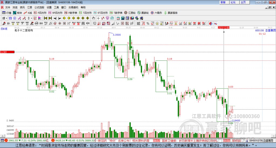This screenshot has width=276, height=148.
Task: Expand the candlestick style dropdown arrow
Action: tap(32, 18)
